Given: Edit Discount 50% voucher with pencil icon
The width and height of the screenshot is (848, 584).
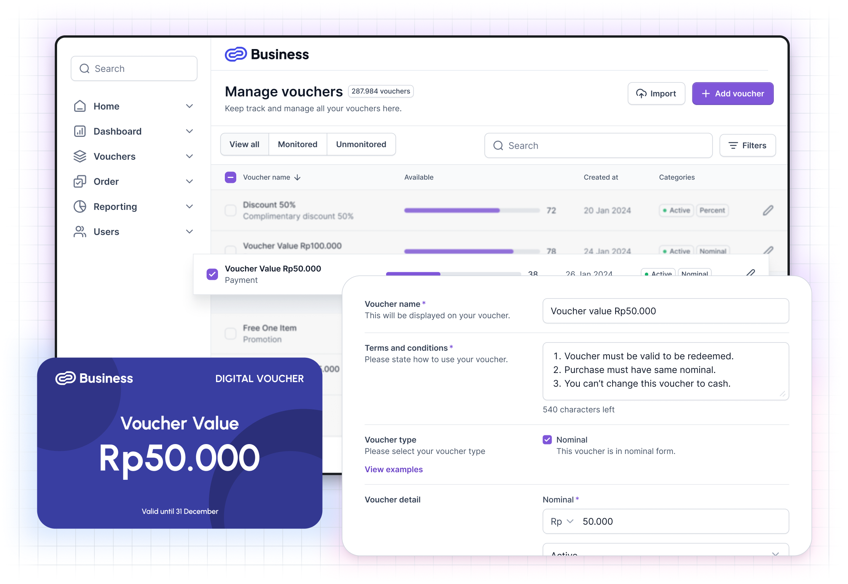Looking at the screenshot, I should pos(768,210).
